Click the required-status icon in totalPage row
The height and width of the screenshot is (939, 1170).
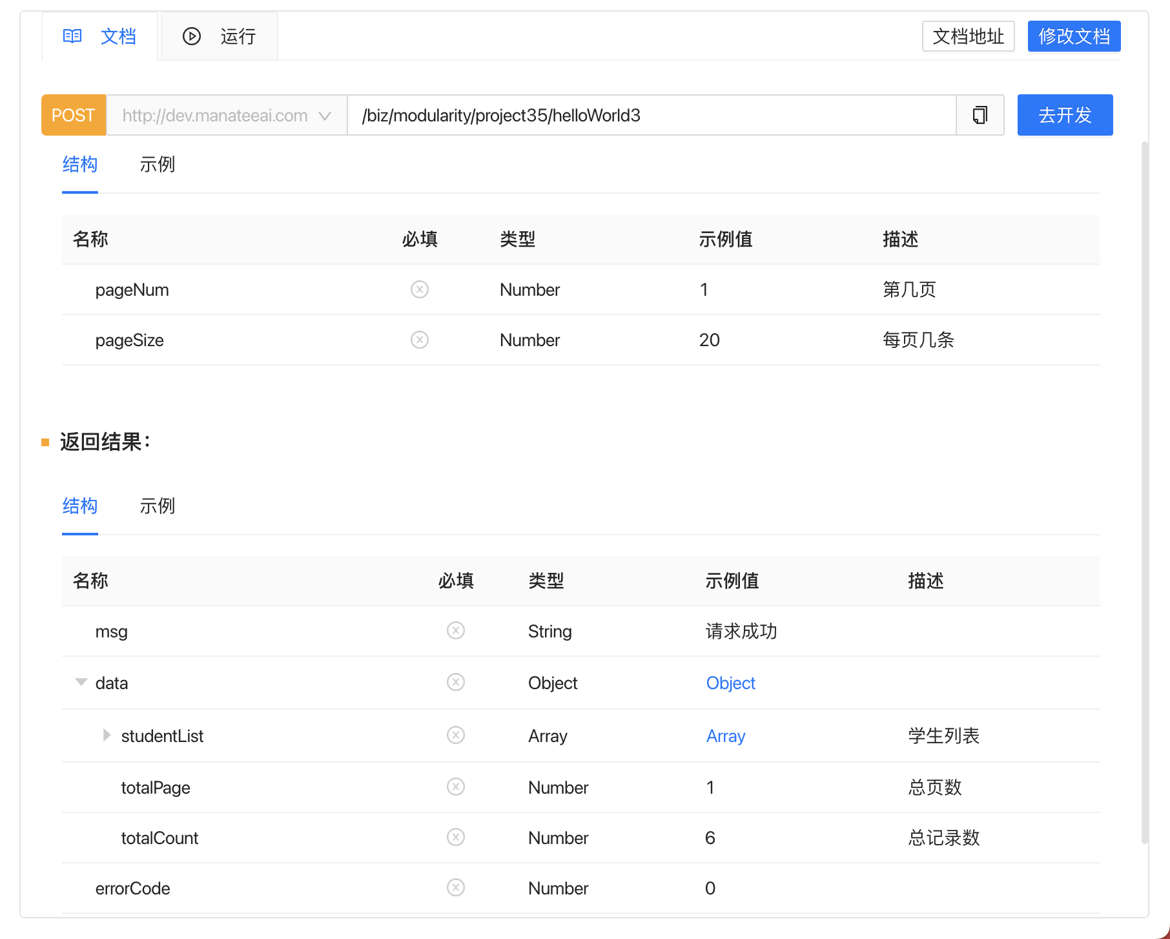click(456, 787)
